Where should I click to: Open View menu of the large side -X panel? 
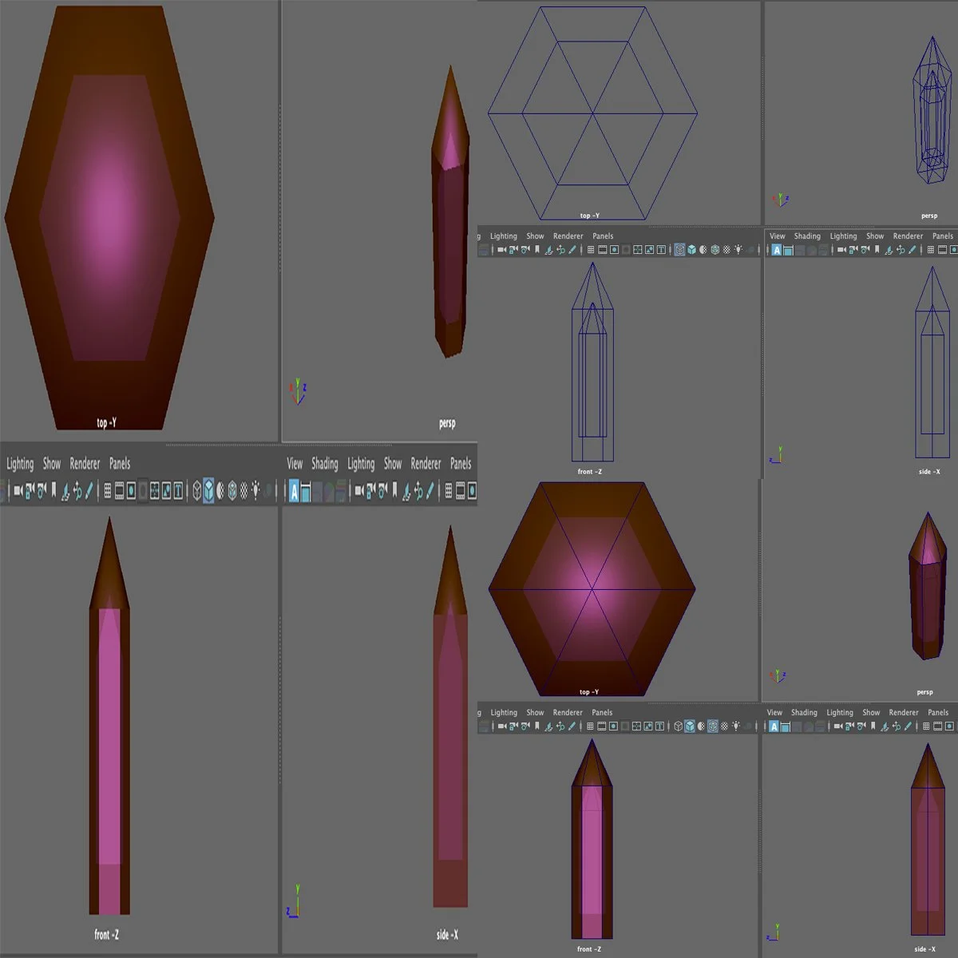pos(295,464)
